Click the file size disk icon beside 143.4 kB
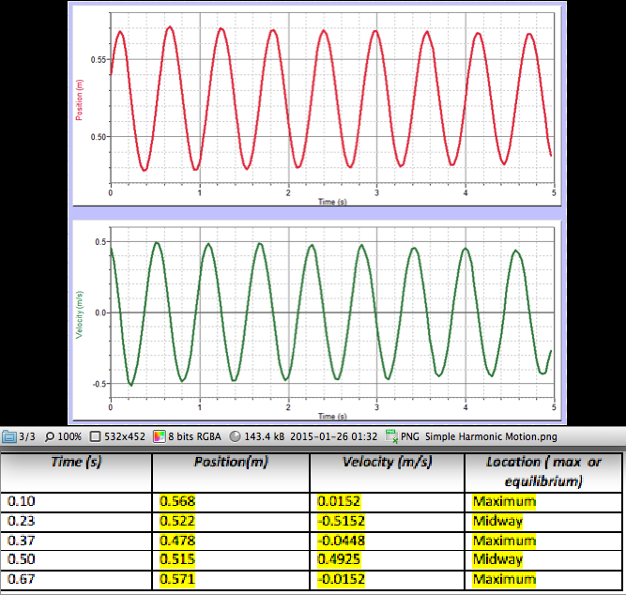This screenshot has width=626, height=595. 235,436
